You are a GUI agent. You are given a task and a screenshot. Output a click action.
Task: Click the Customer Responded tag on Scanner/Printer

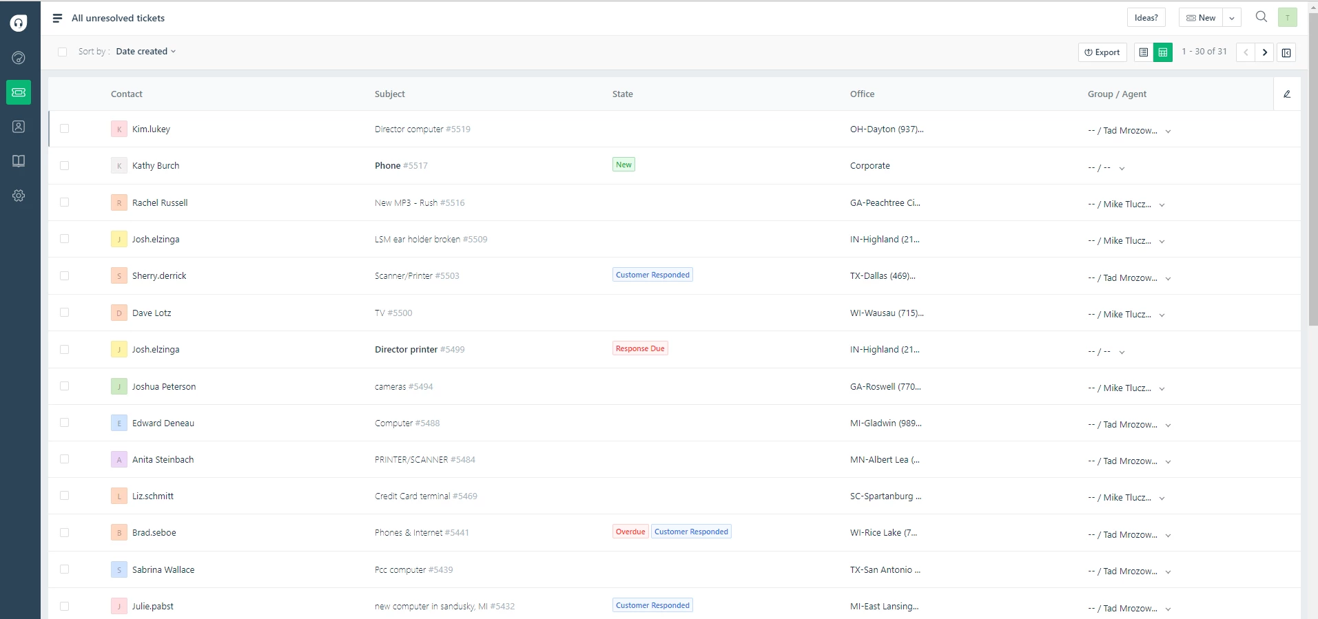[x=652, y=275]
